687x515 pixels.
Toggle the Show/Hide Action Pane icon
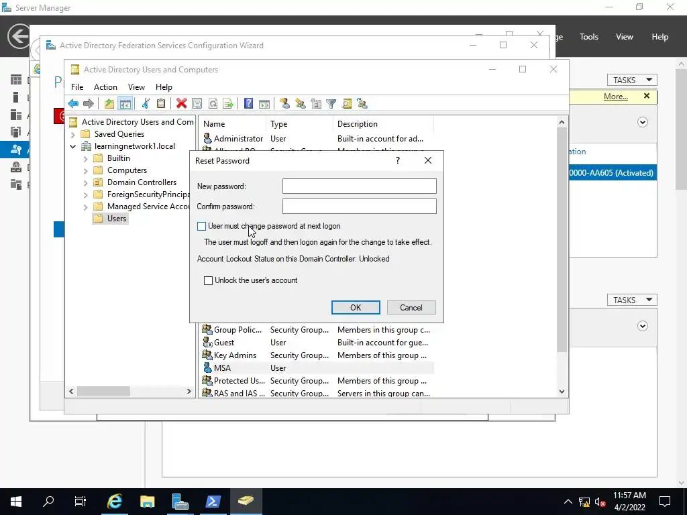pyautogui.click(x=264, y=104)
